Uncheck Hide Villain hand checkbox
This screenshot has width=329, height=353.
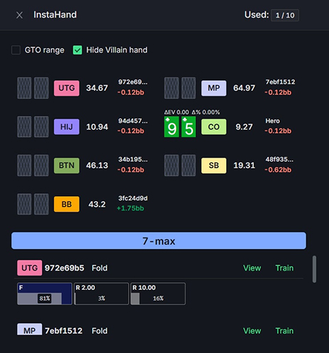click(77, 50)
